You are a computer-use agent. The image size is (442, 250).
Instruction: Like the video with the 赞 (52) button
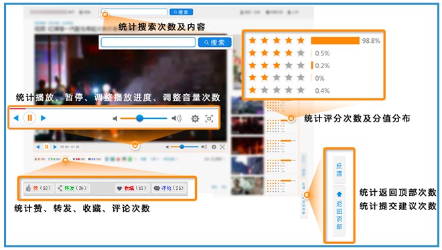(39, 188)
